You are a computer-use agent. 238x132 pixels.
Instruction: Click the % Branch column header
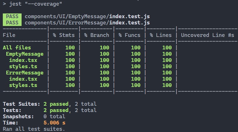tap(97, 35)
